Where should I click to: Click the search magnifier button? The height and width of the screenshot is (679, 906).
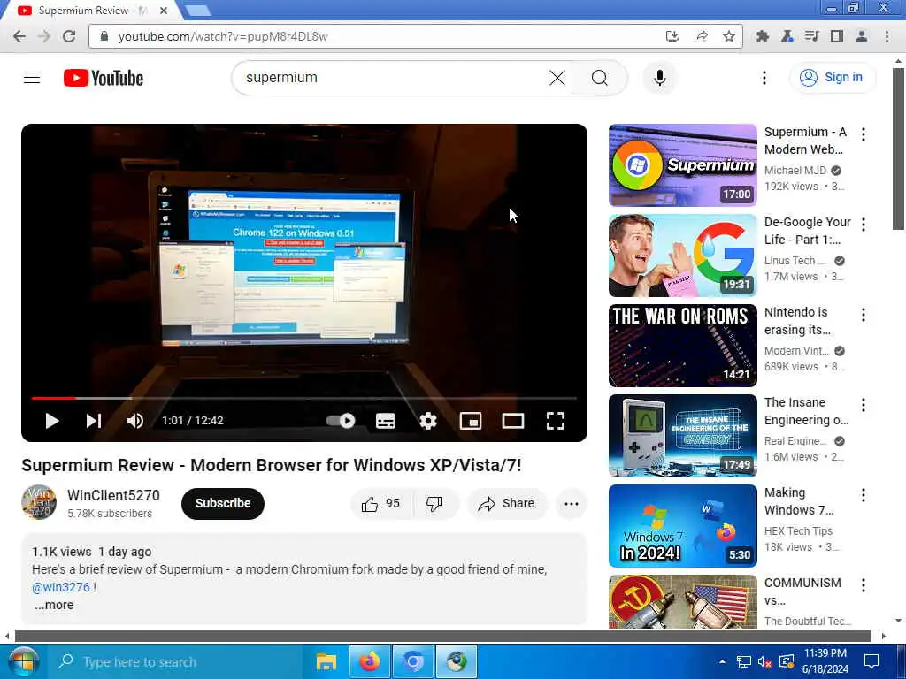[599, 78]
